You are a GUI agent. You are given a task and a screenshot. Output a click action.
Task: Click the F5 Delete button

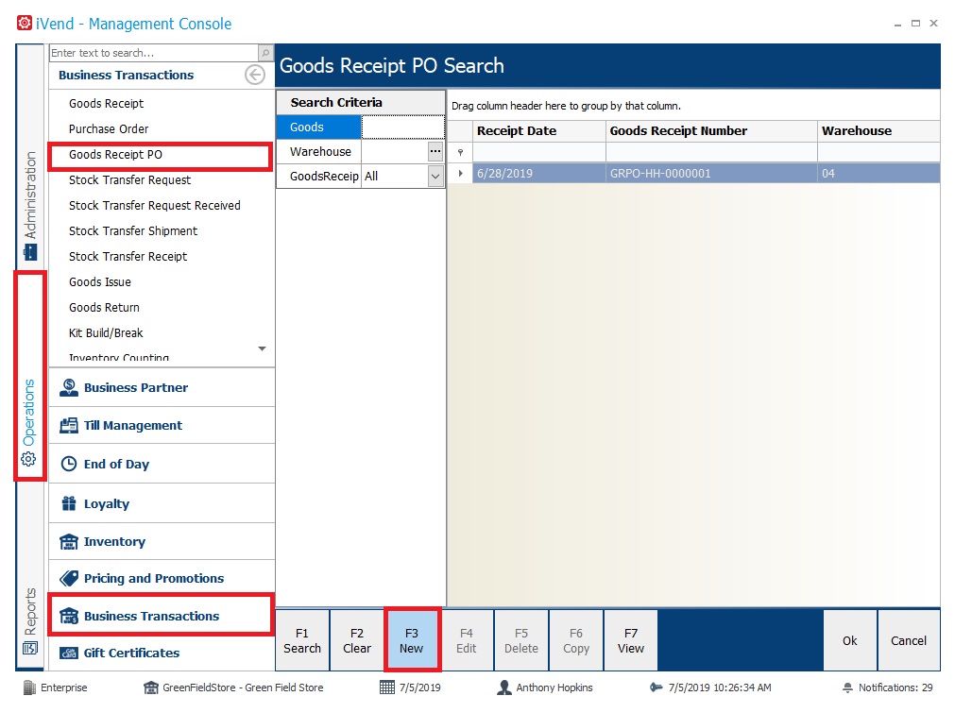tap(521, 640)
